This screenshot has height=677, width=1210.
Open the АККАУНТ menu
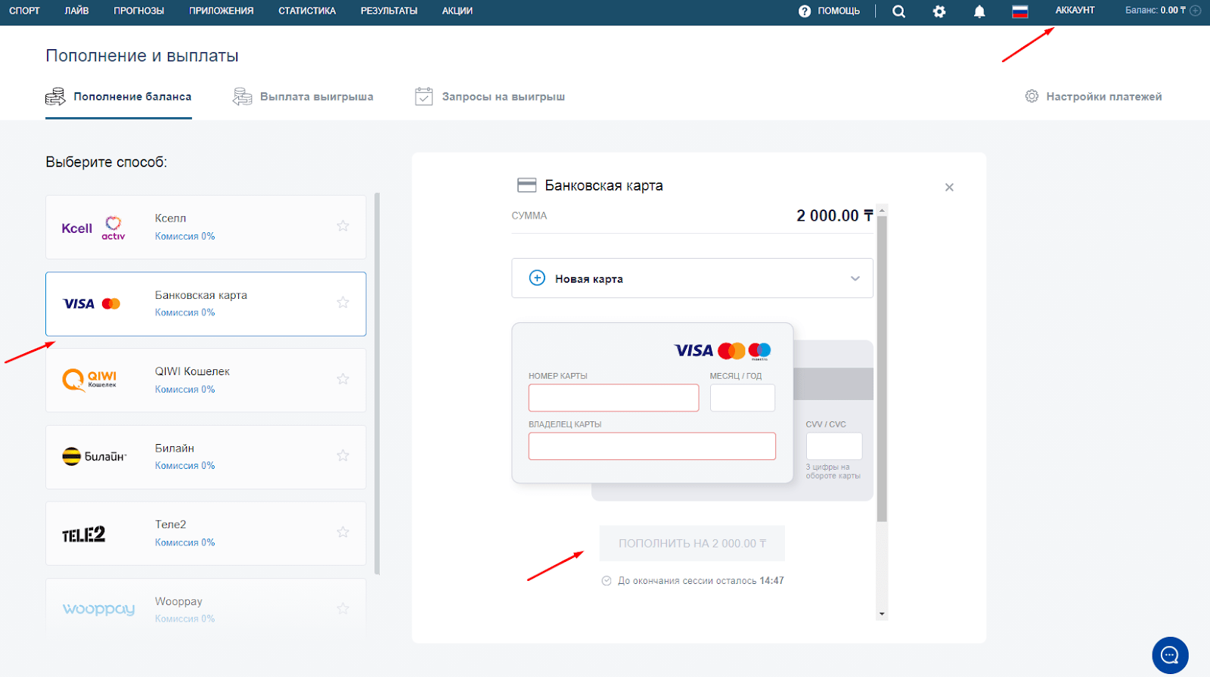pyautogui.click(x=1075, y=10)
